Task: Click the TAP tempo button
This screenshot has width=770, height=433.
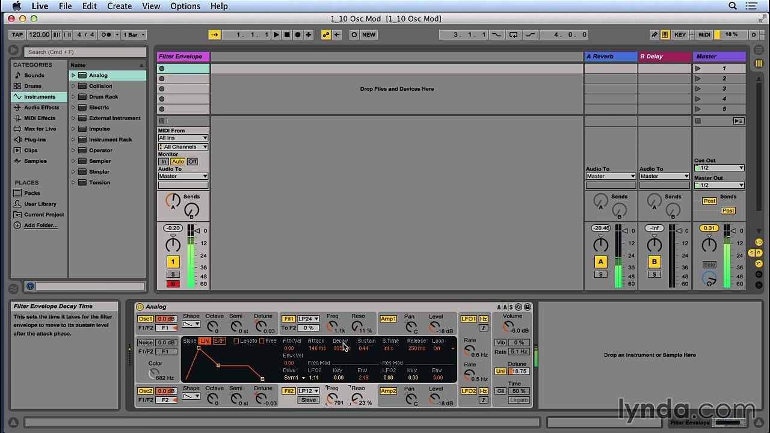Action: click(x=17, y=35)
